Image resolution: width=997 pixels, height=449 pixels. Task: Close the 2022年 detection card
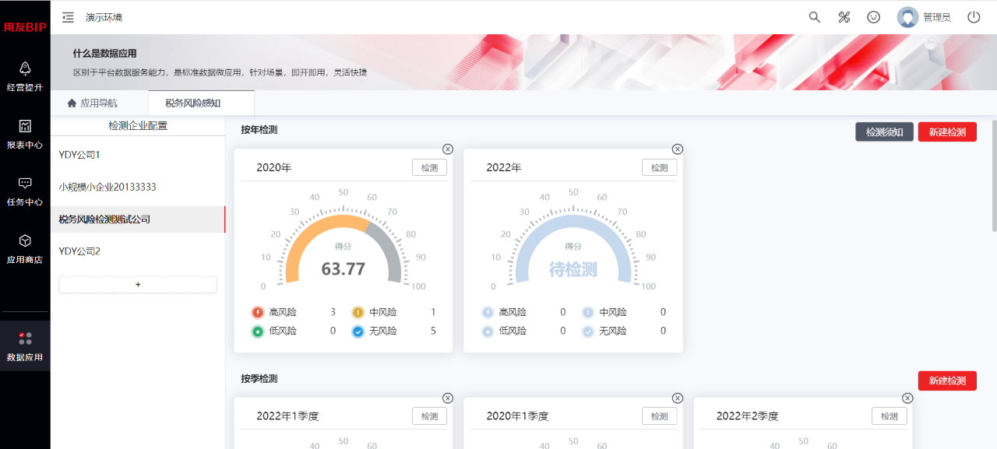point(678,149)
